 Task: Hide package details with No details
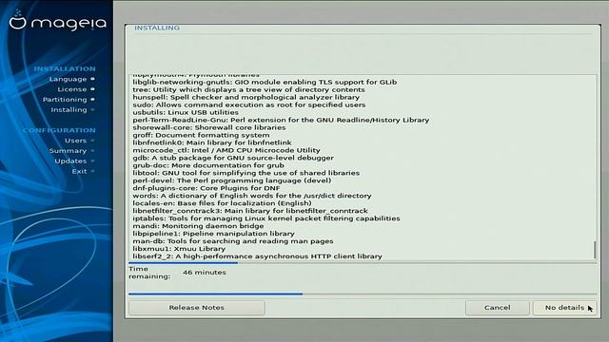tap(564, 308)
